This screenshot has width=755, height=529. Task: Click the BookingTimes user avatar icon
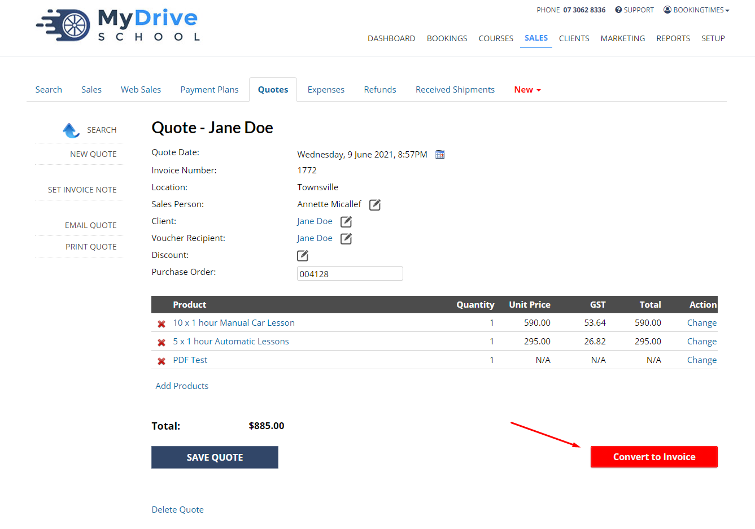tap(667, 10)
